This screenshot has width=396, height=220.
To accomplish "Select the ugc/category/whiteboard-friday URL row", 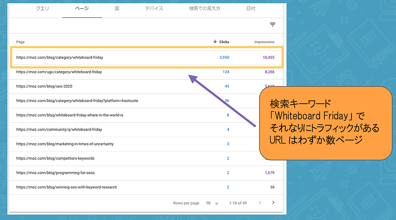I will point(59,72).
